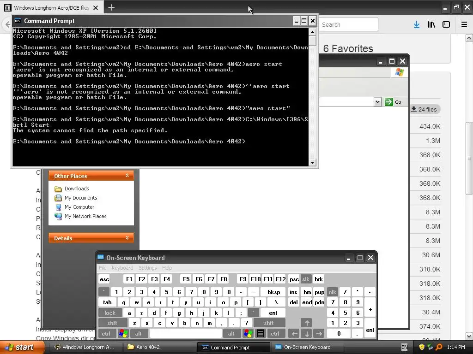Click the EN language indicator in tray

(404, 347)
